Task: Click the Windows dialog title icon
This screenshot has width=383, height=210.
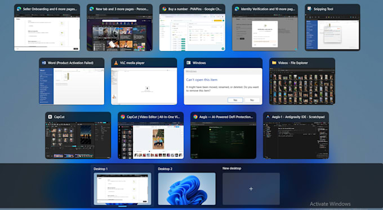Action: point(189,63)
